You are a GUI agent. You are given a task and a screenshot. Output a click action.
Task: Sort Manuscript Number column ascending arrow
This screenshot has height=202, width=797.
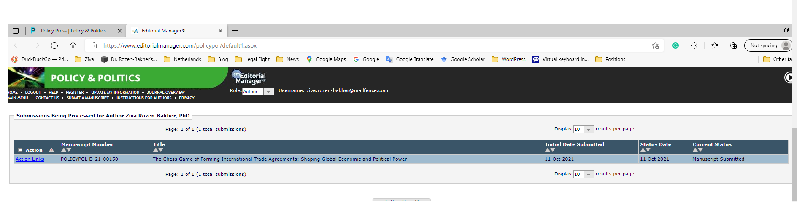coord(64,150)
